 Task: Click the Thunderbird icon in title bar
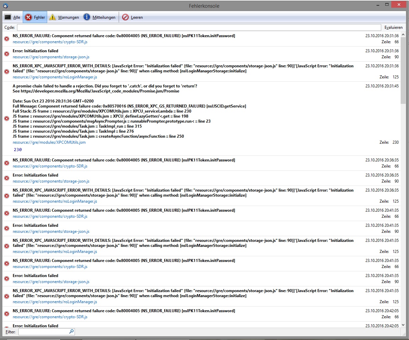[x=5, y=6]
